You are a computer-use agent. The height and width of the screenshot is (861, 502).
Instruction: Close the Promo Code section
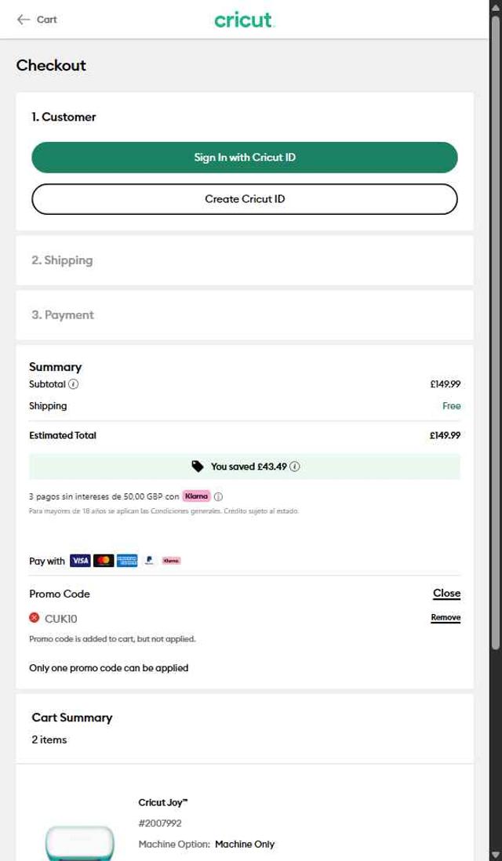[446, 594]
